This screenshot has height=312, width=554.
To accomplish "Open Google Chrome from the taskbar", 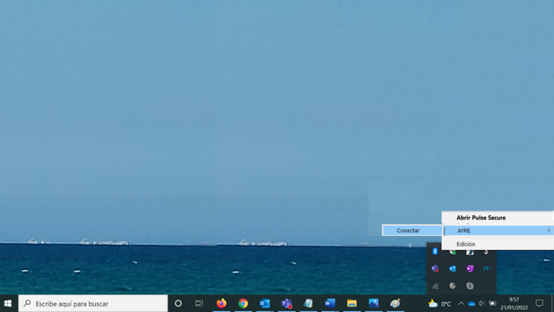I will click(x=243, y=304).
